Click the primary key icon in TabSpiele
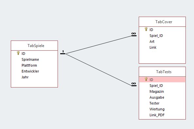The width and height of the screenshot is (194, 129). coord(18,53)
